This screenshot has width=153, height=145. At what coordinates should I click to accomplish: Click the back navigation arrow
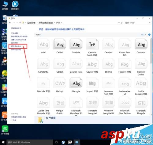click(x=10, y=23)
